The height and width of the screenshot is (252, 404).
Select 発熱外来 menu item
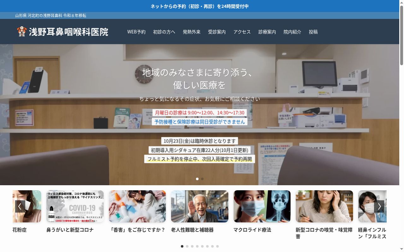(192, 32)
